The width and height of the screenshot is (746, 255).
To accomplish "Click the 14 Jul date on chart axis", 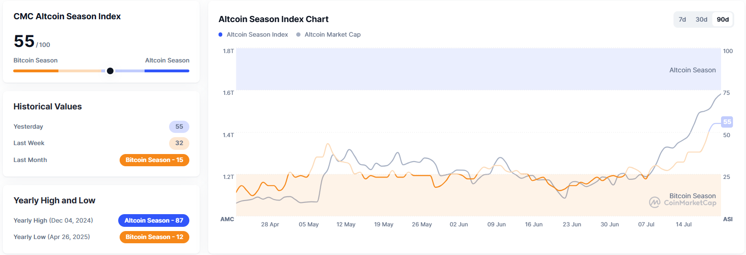I will coord(683,224).
